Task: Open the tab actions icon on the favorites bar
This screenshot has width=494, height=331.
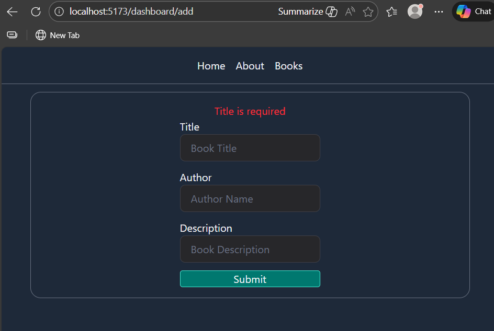Action: pyautogui.click(x=12, y=35)
